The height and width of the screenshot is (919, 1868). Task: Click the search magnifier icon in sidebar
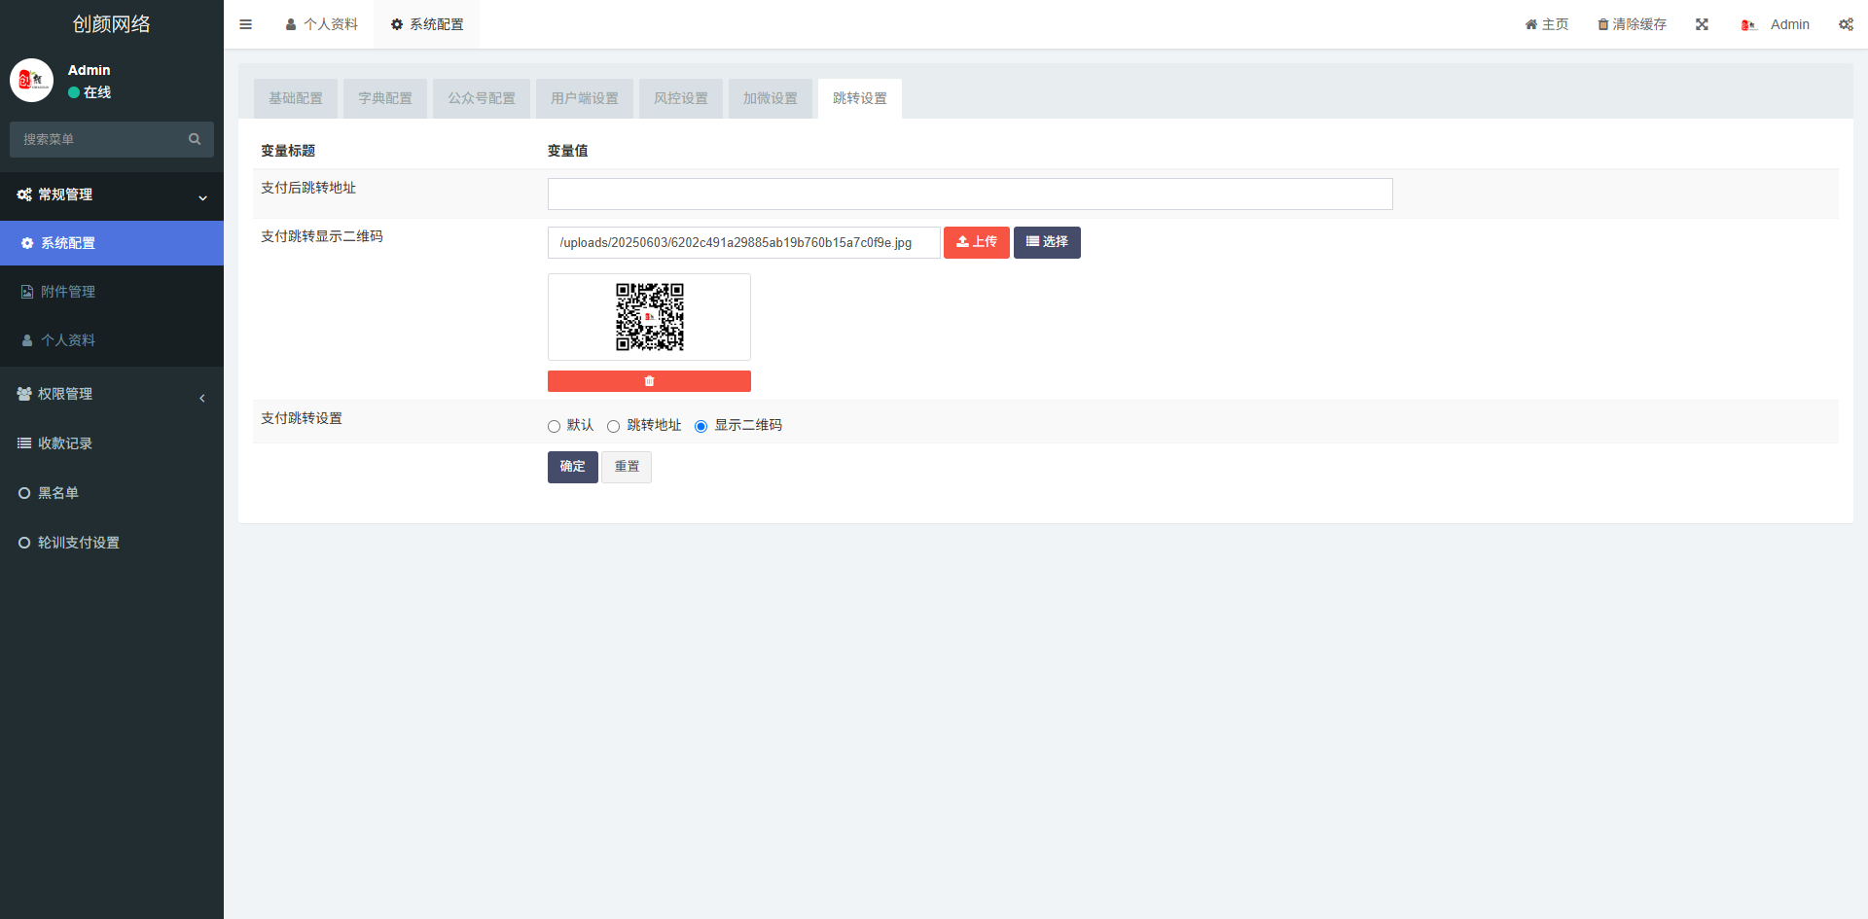(x=195, y=139)
